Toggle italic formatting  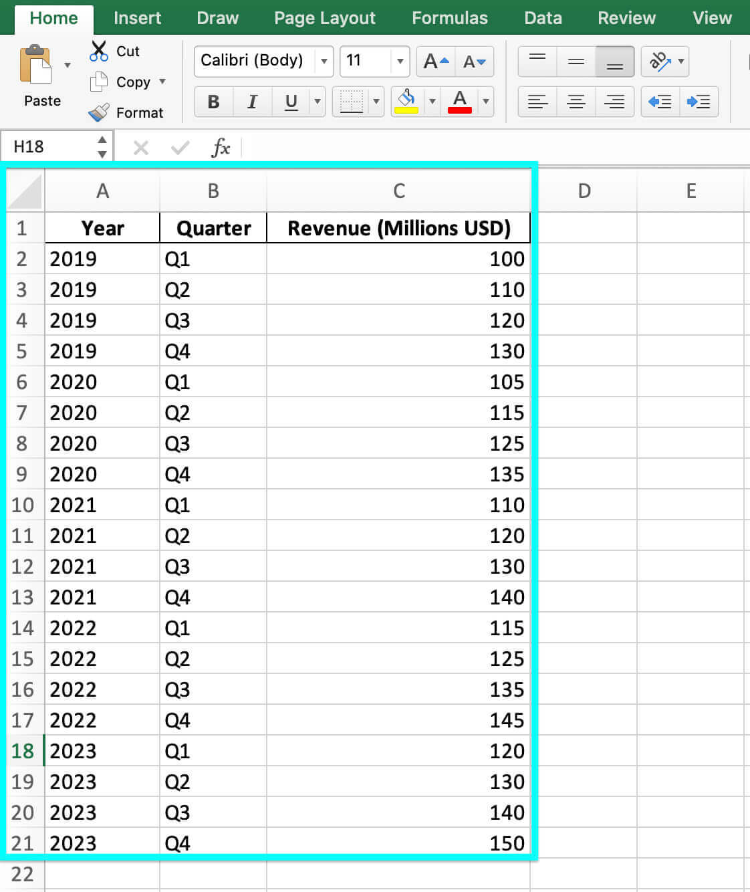pos(252,102)
